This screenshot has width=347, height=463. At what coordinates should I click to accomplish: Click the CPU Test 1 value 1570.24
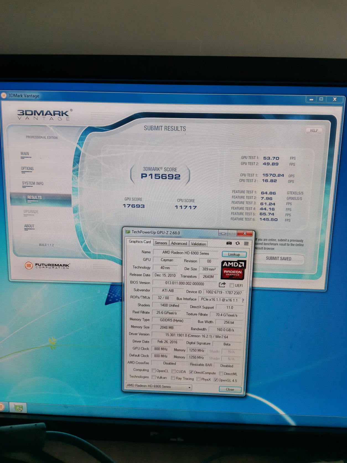273,175
